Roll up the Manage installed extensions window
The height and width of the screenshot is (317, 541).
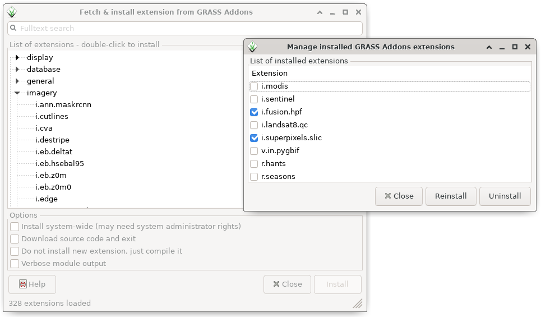pos(489,47)
